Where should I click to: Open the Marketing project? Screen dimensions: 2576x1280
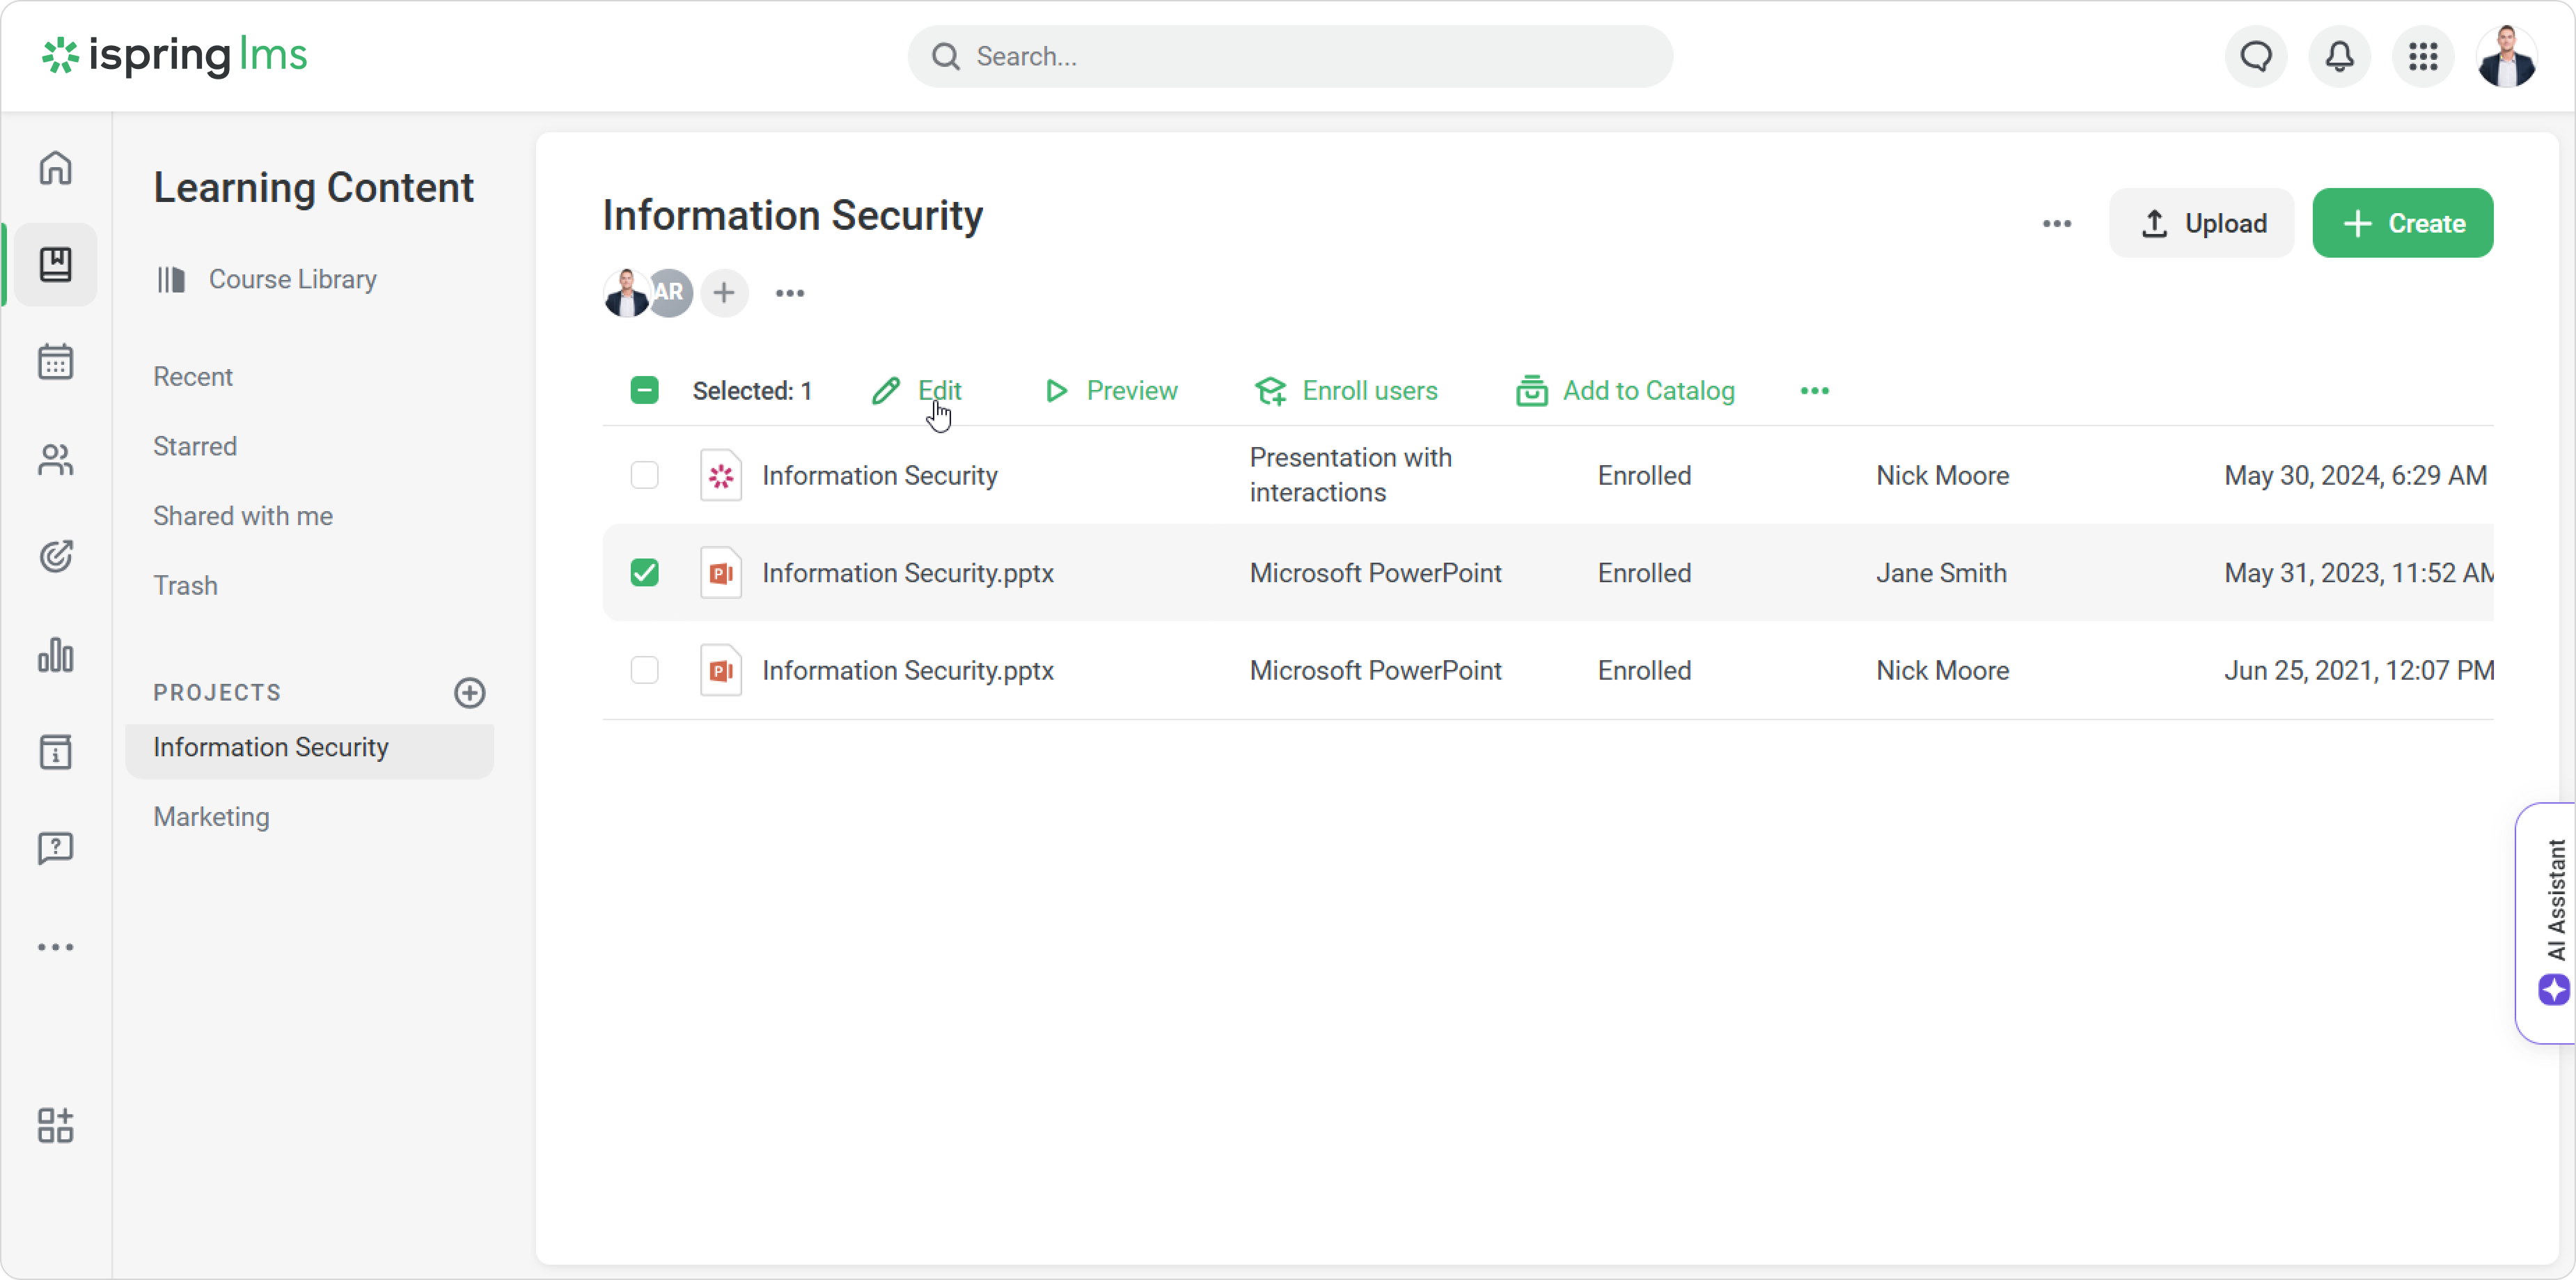211,817
